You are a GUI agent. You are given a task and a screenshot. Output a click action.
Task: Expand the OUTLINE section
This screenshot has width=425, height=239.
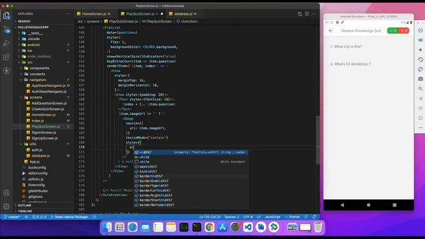(44, 205)
